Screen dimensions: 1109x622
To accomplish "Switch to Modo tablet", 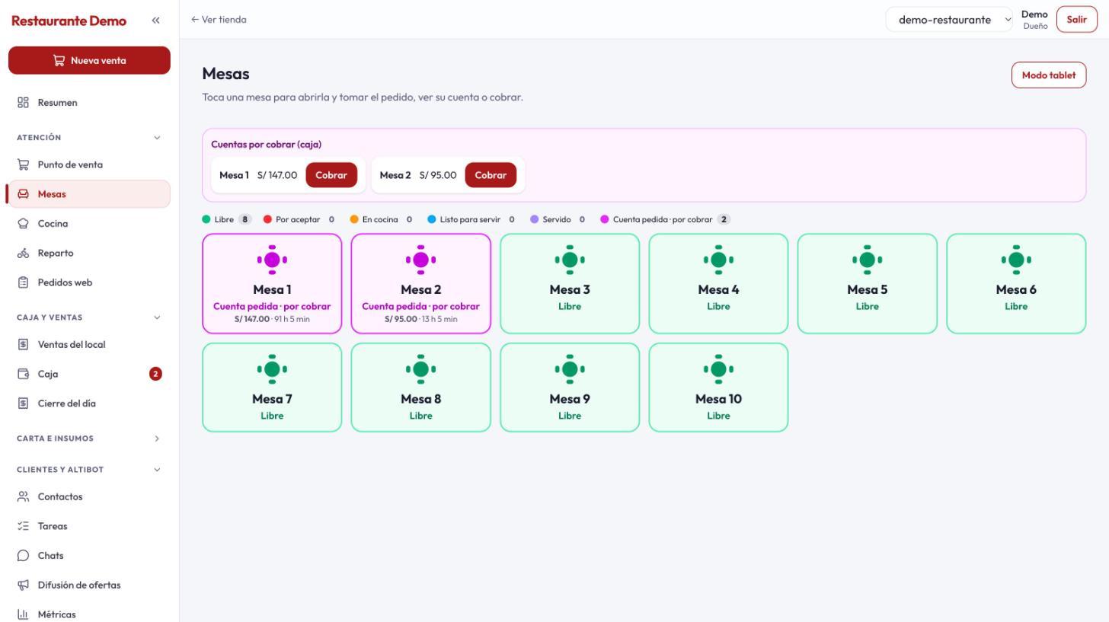I will click(x=1049, y=75).
